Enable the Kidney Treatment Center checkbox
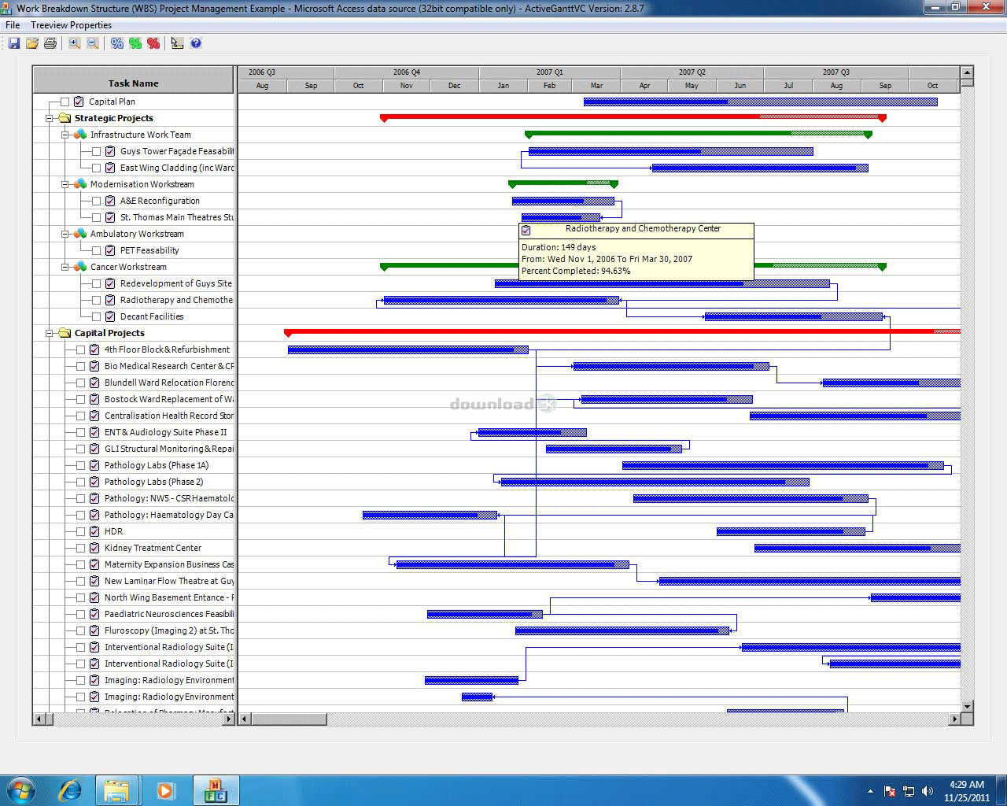 [x=80, y=548]
